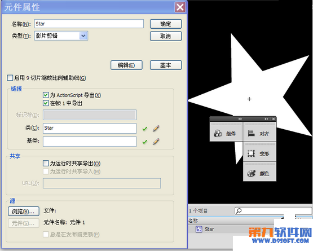Screen dimensions: 313x251
Task: Click the green checkmark to validate the base class (基类) field
Action: [x=145, y=142]
